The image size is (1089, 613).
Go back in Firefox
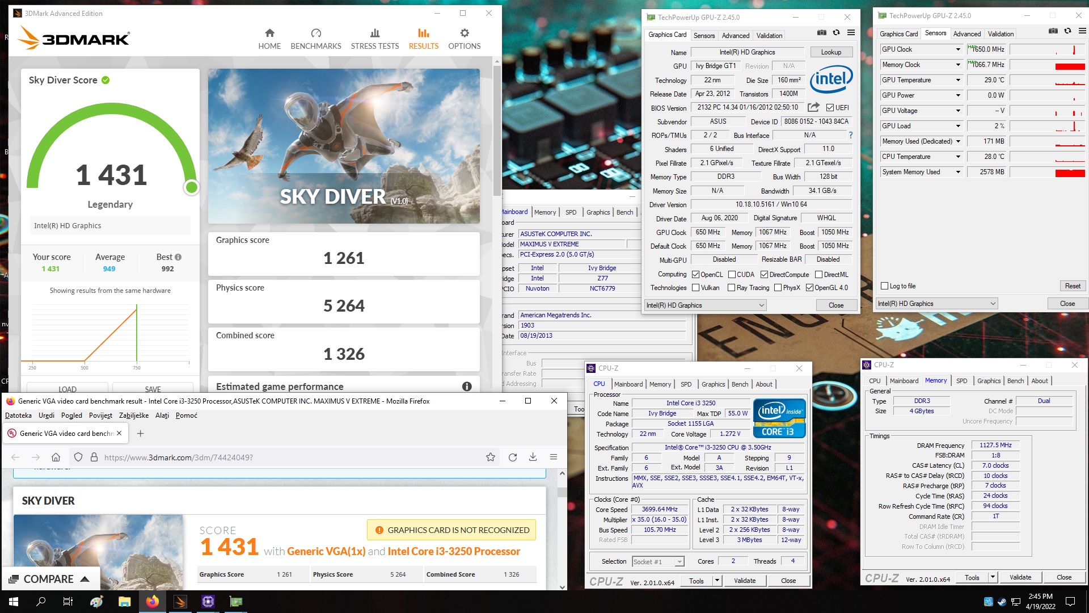15,457
